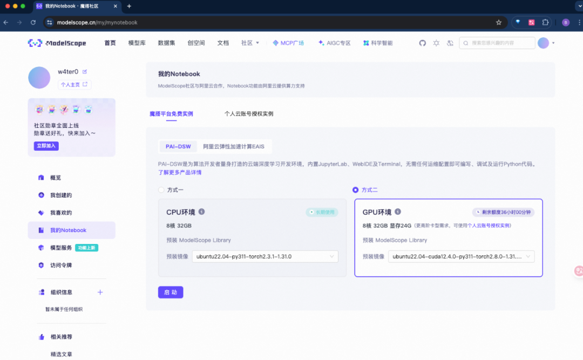
Task: Reload the page with the browser refresh icon
Action: (33, 22)
